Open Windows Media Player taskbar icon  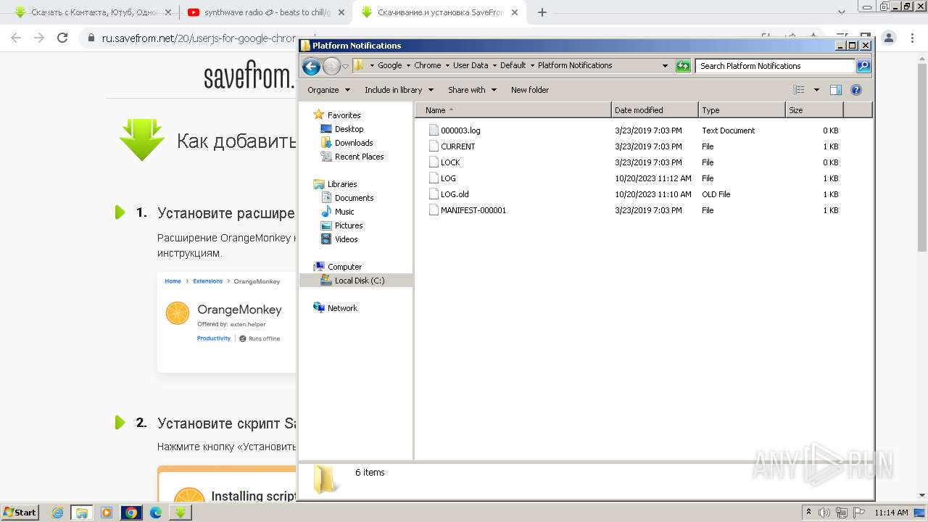(x=107, y=513)
